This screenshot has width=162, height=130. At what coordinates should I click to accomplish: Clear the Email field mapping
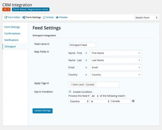pos(139,68)
